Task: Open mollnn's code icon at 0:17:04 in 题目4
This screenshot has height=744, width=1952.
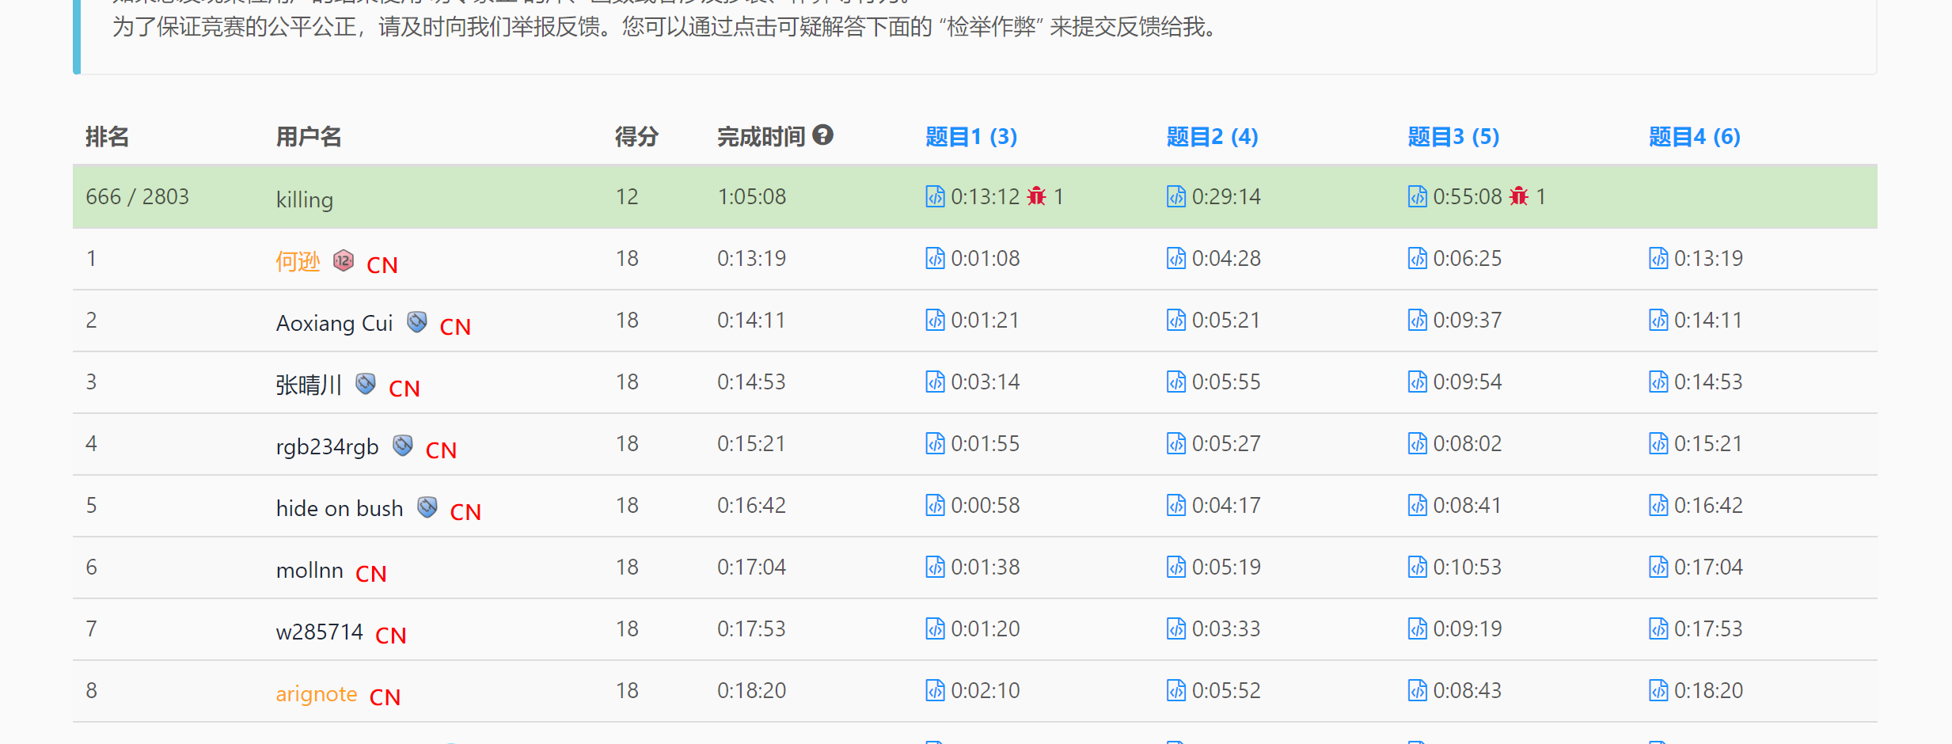Action: pos(1658,567)
